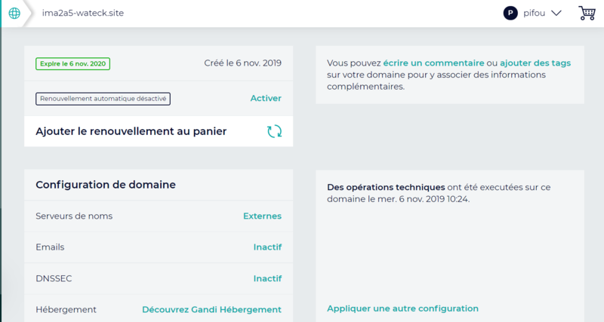Screen dimensions: 604x322
Task: Activate automatic renewal via Activer
Action: [x=266, y=98]
